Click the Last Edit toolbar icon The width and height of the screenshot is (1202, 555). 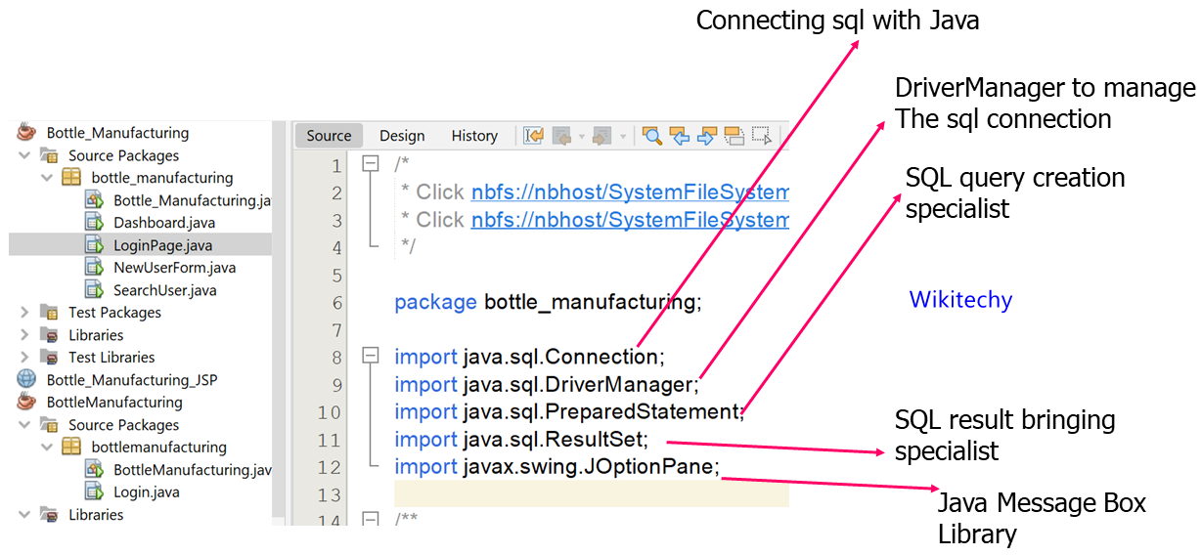click(x=533, y=136)
